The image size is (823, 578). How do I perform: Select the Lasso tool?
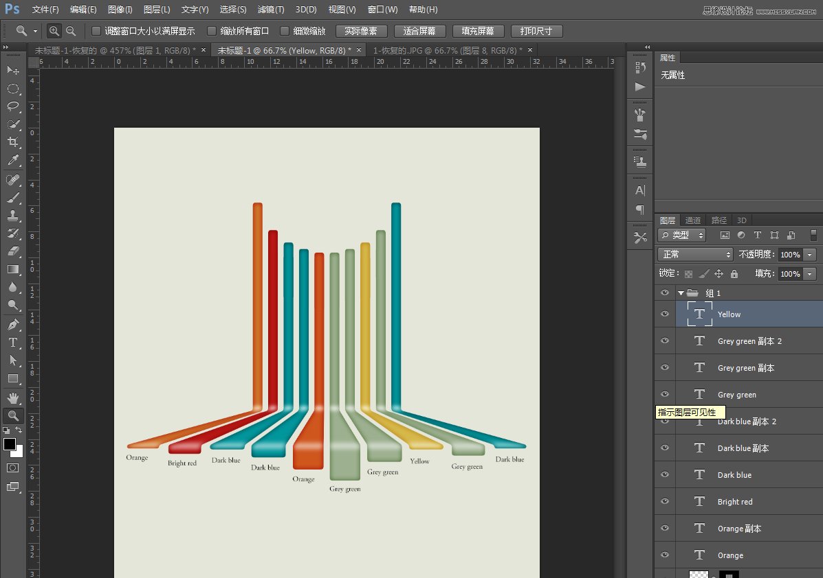coord(13,106)
